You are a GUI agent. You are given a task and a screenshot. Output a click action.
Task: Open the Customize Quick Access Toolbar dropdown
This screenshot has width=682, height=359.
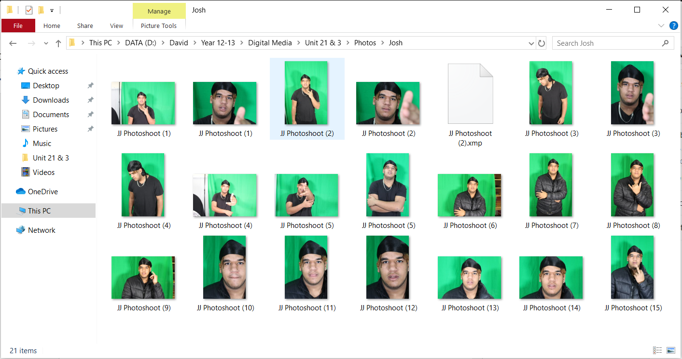51,10
